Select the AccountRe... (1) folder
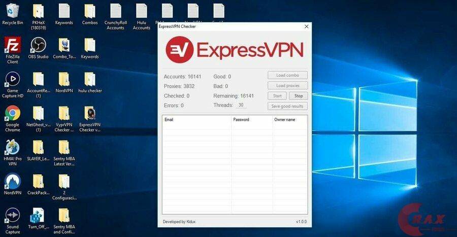 (x=38, y=84)
